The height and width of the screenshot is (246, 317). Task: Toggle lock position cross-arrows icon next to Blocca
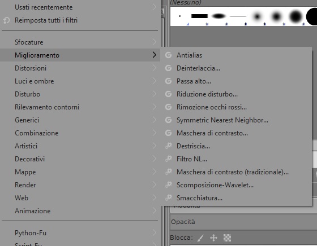coord(213,238)
